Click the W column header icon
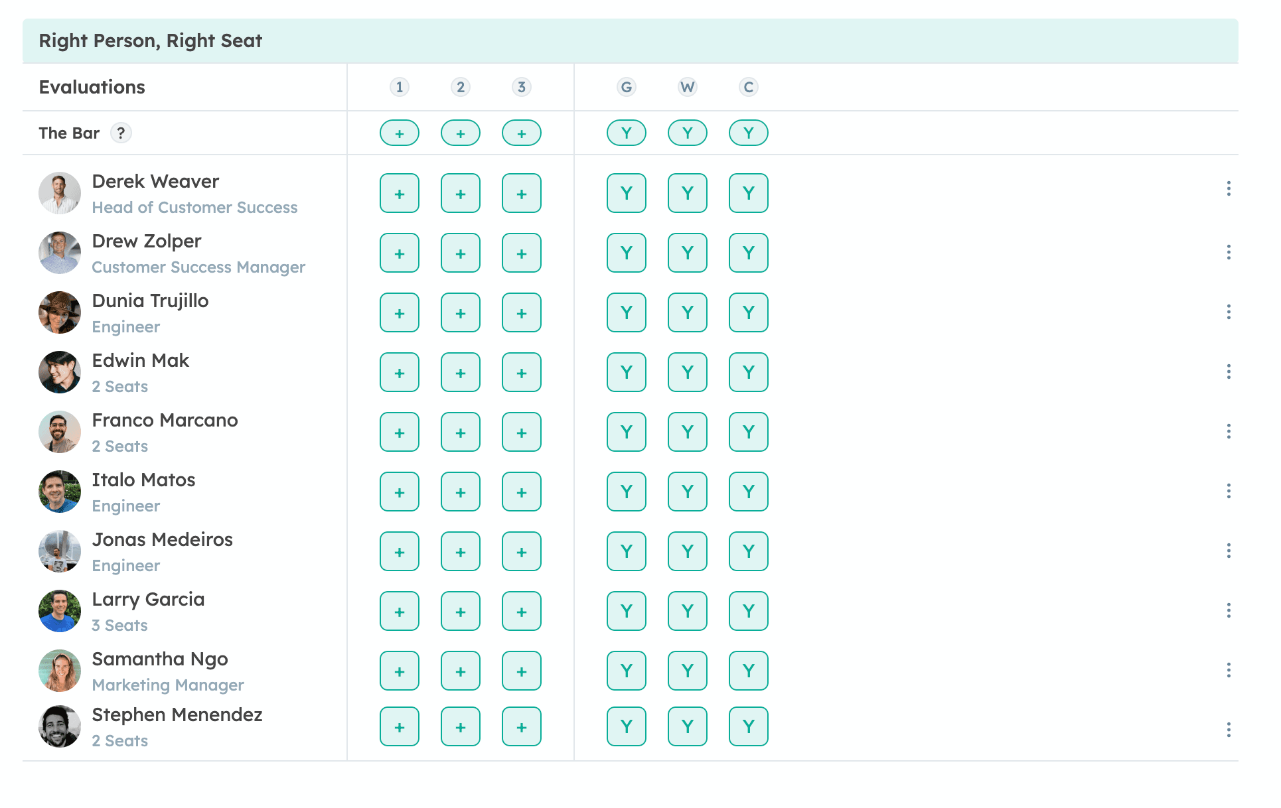 pos(687,87)
